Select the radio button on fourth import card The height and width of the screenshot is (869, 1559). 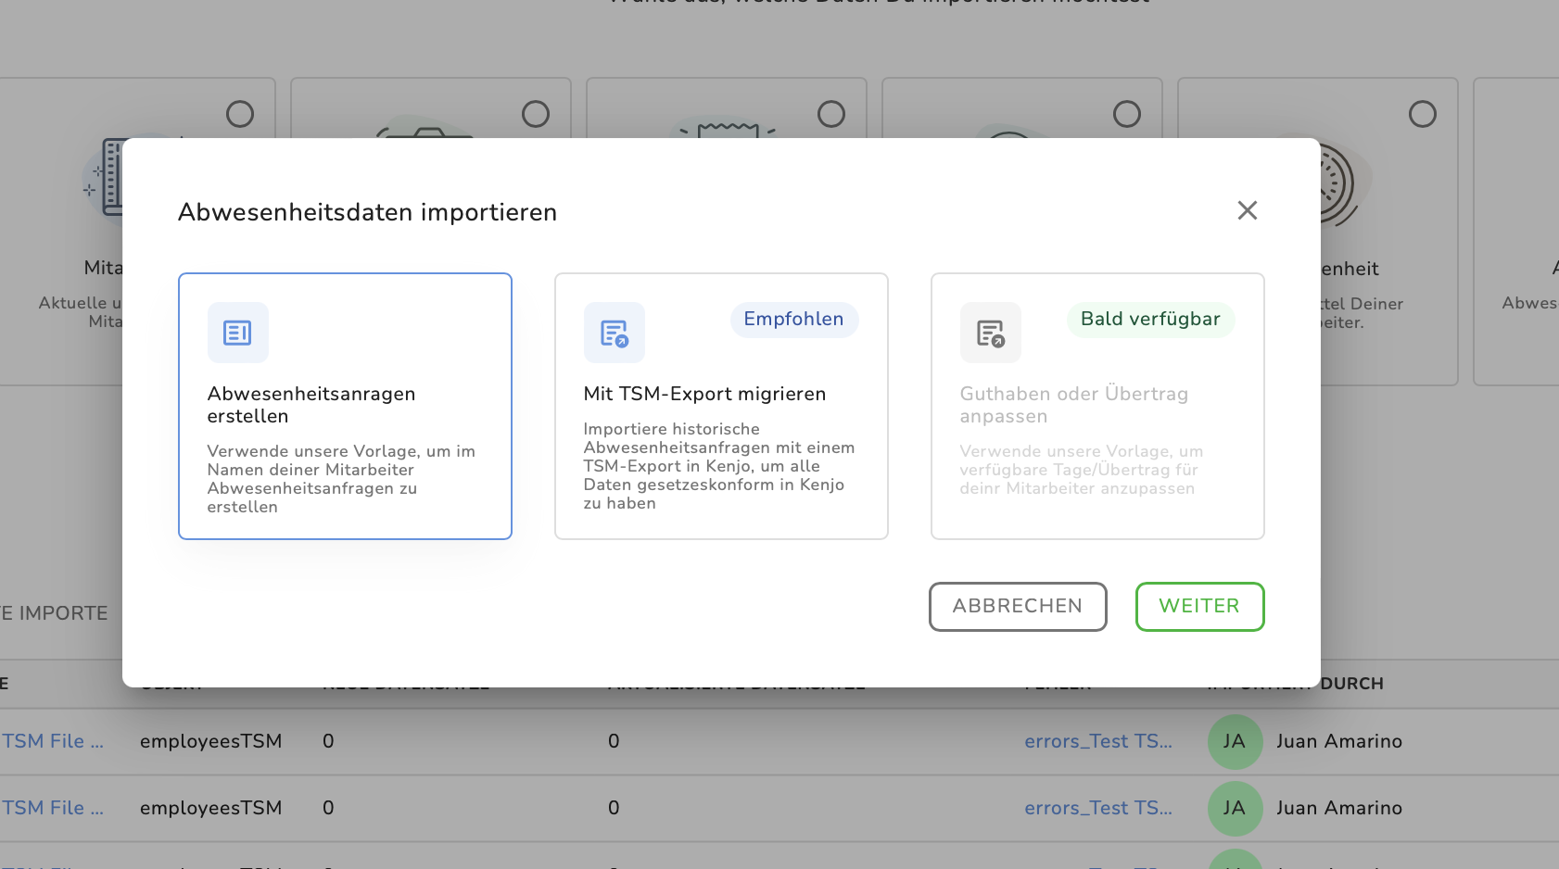pos(1127,114)
